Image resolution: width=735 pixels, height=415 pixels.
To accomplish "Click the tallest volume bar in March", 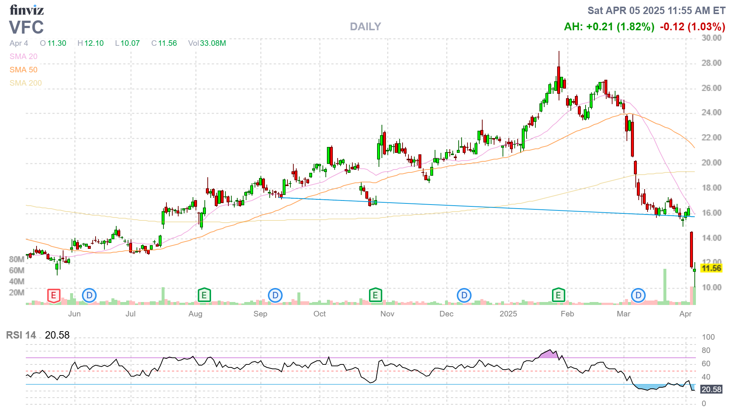I will pyautogui.click(x=665, y=287).
